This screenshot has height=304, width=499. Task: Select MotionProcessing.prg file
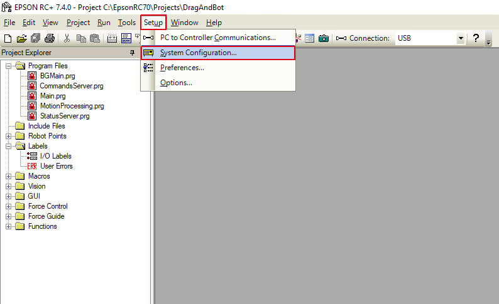tap(72, 106)
